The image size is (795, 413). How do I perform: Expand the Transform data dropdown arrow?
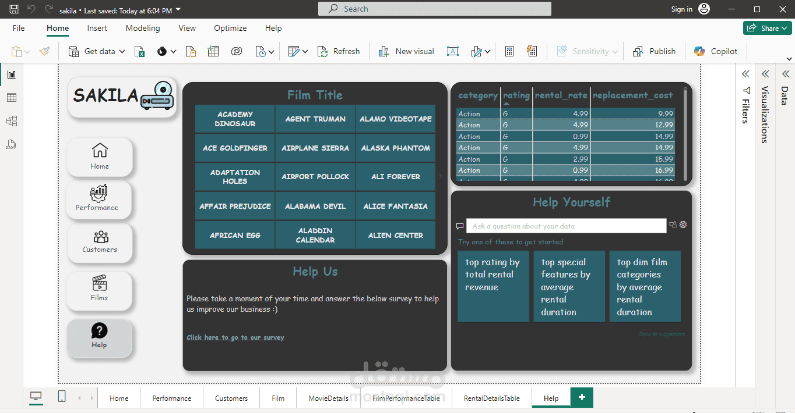305,51
